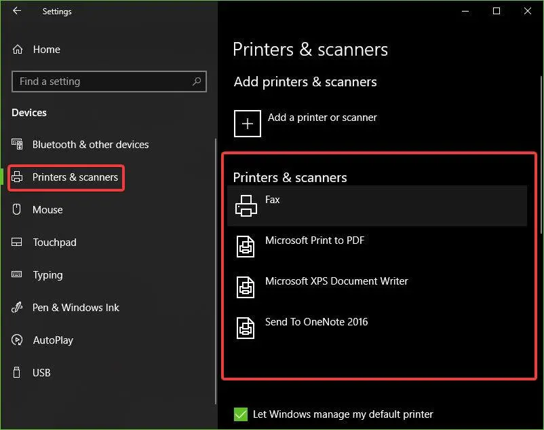The image size is (544, 430).
Task: Click the Pen & Windows Ink icon
Action: [18, 308]
